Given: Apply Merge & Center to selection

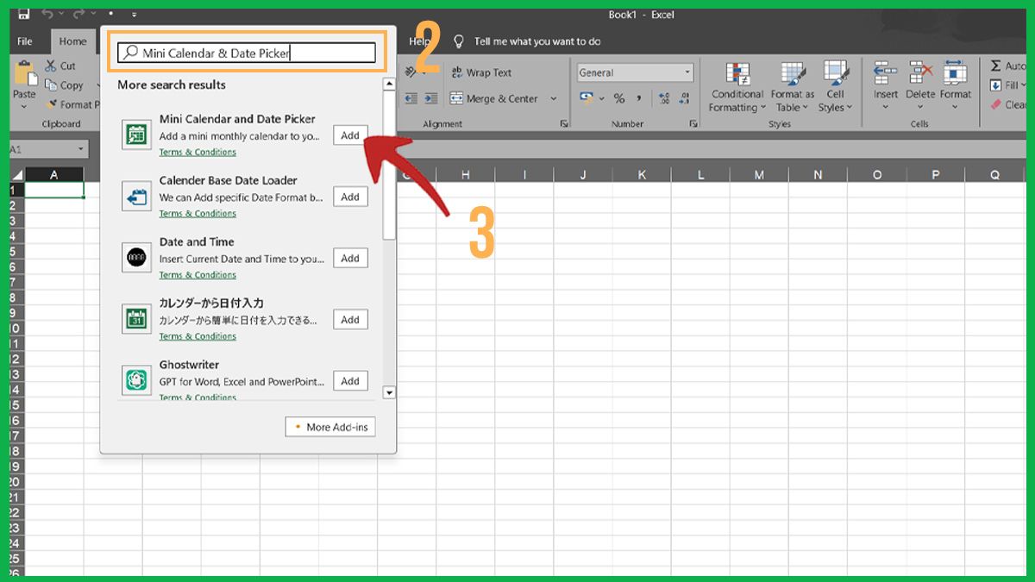Looking at the screenshot, I should tap(495, 98).
